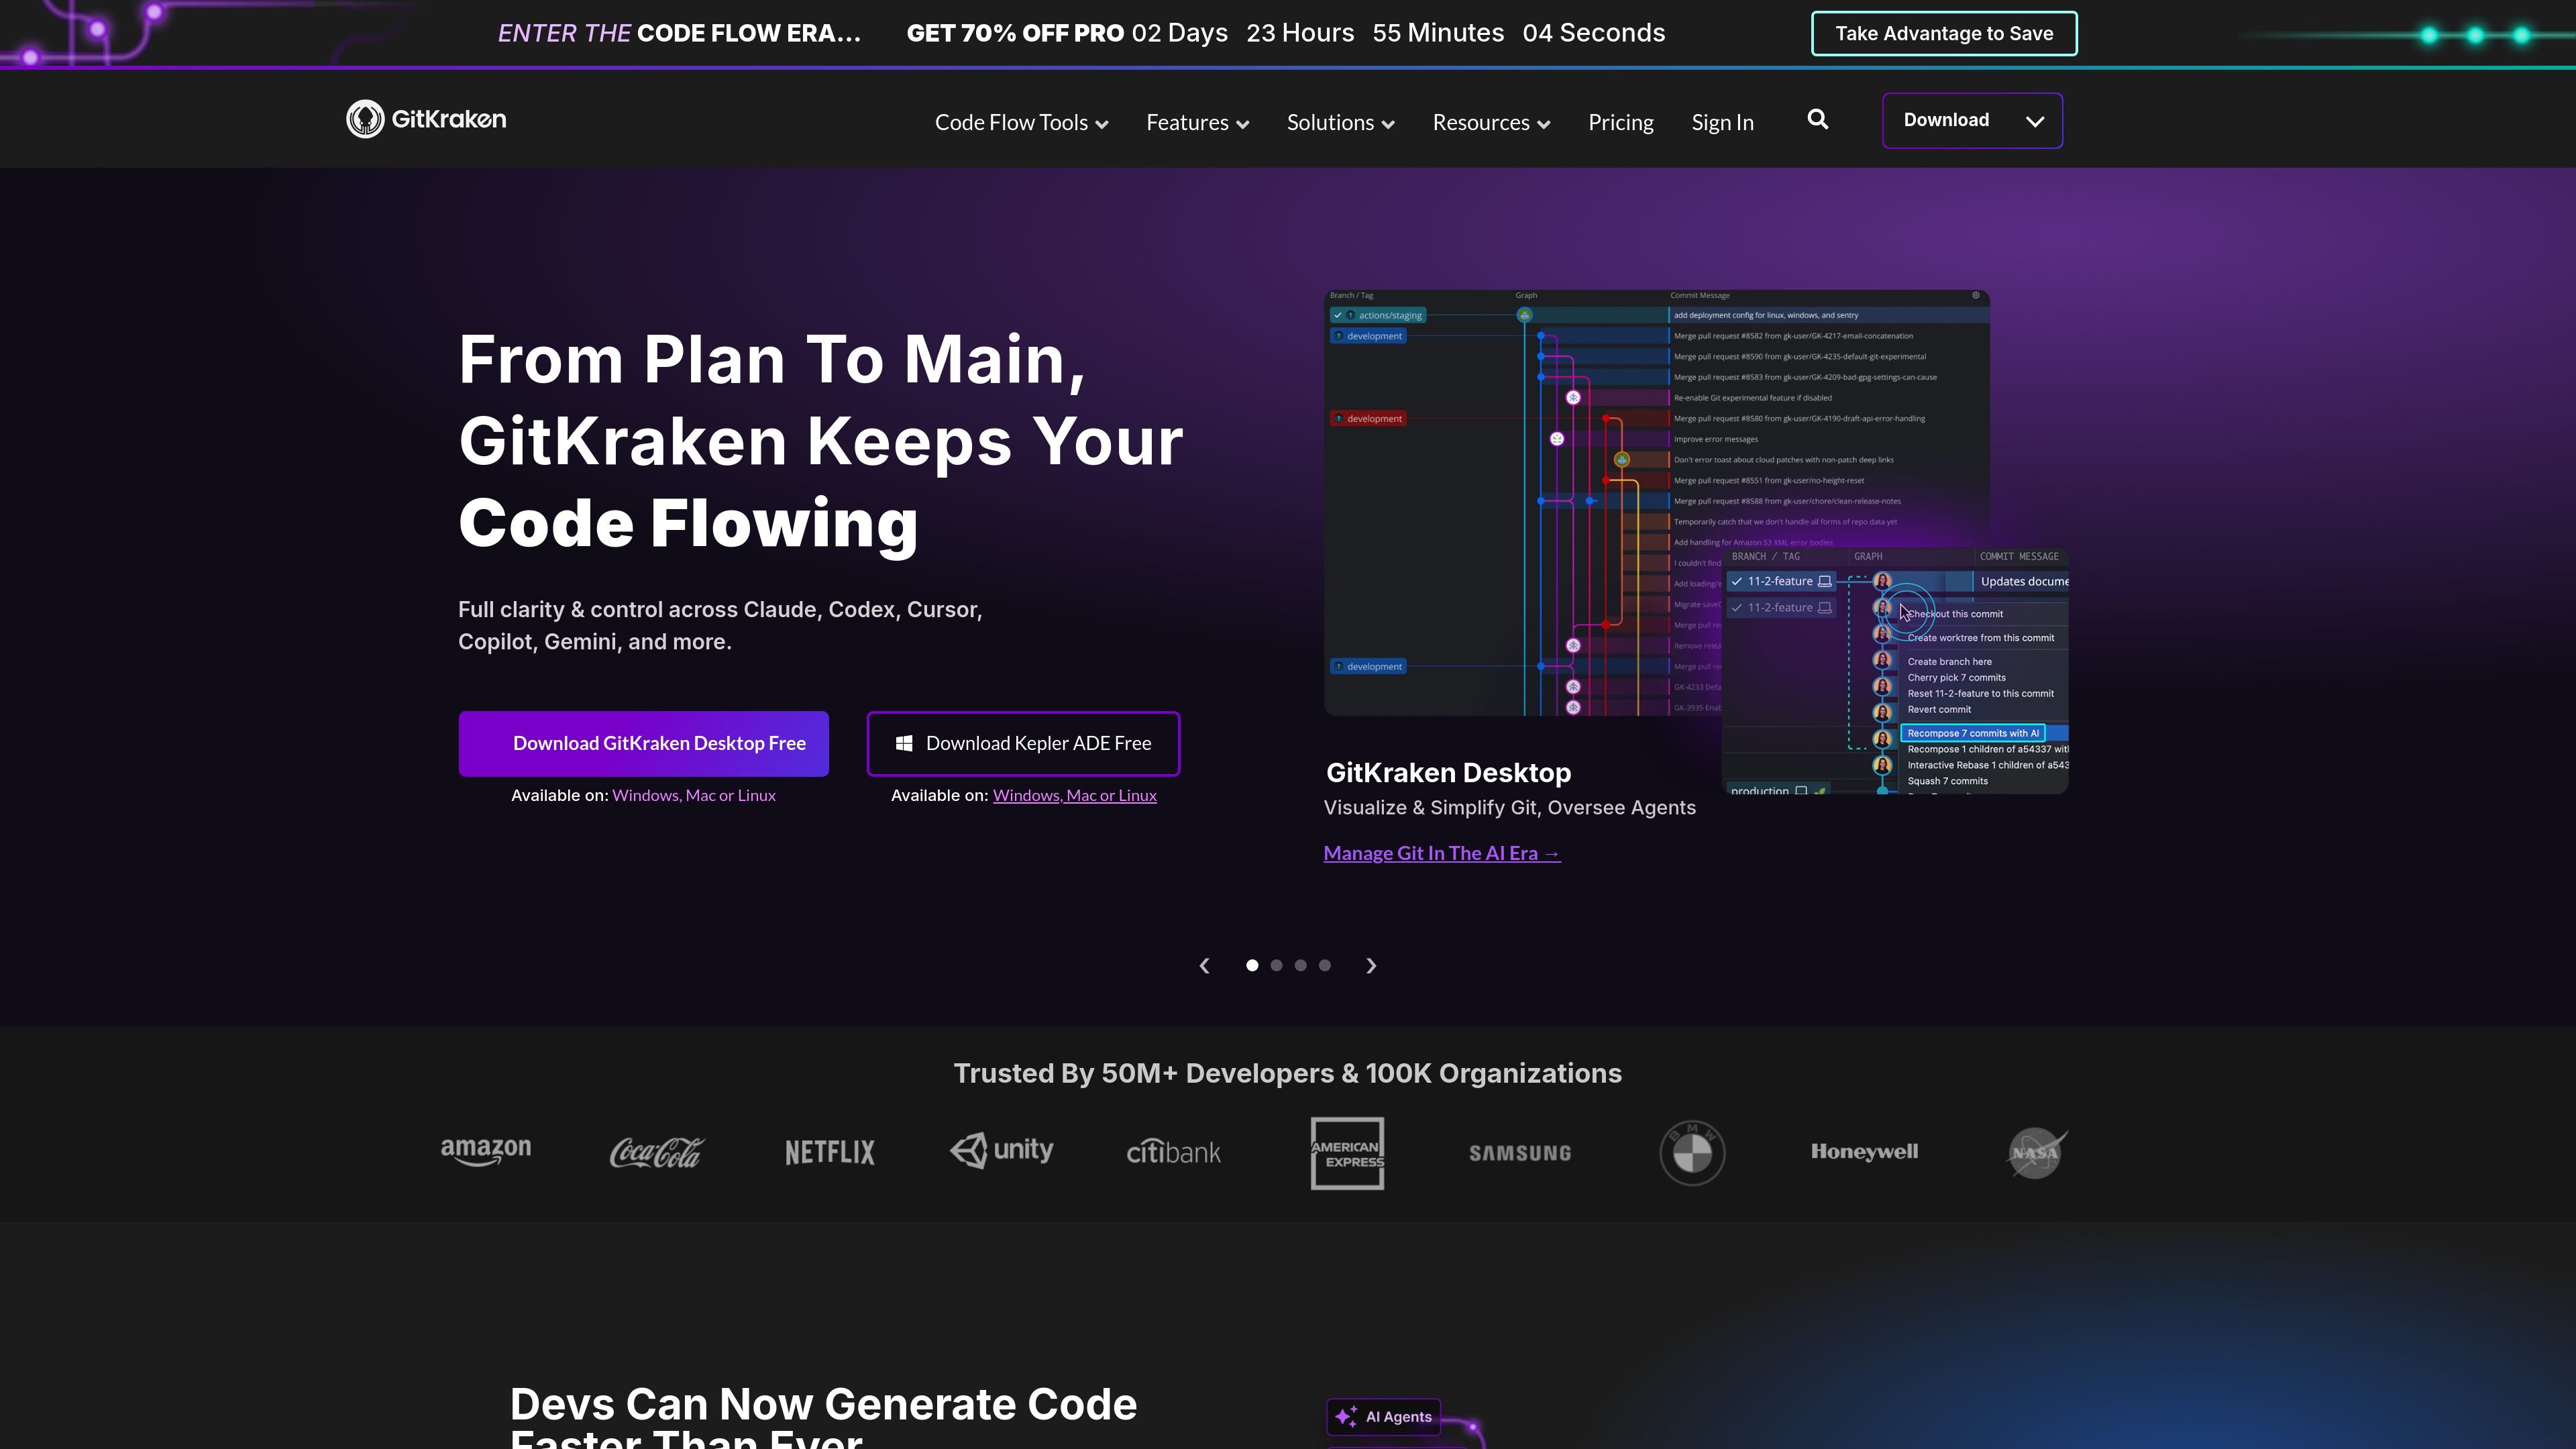This screenshot has height=1449, width=2576.
Task: Click the GitKraken Desktop slide title
Action: (1448, 773)
